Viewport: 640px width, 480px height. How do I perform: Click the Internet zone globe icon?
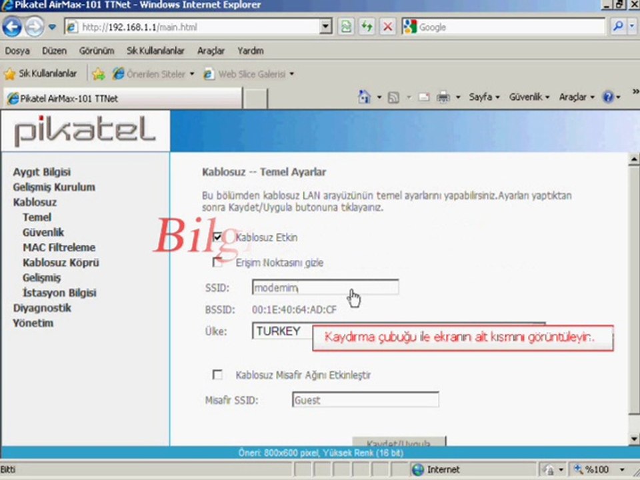[418, 470]
